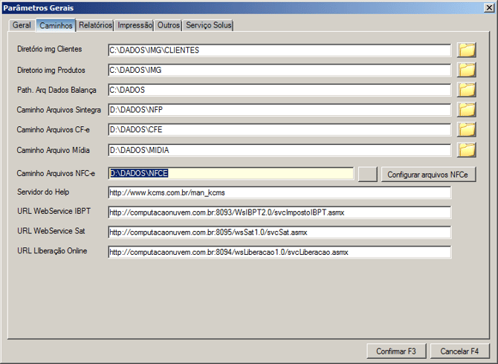
Task: Click blank browse button beside NFC-e path
Action: pyautogui.click(x=367, y=175)
